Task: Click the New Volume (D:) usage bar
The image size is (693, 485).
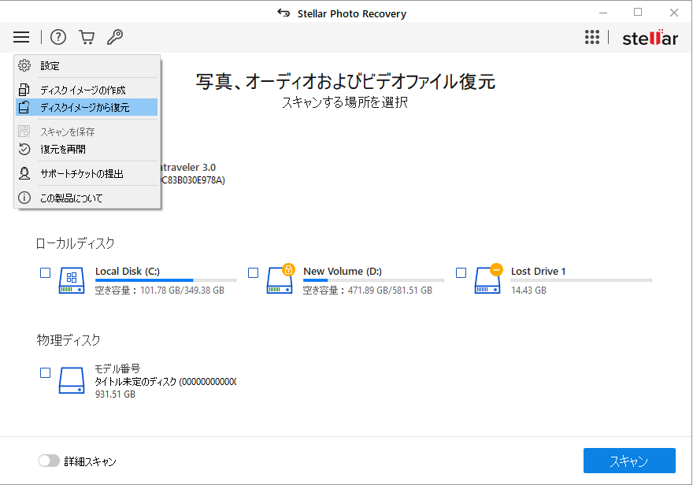Action: [373, 280]
